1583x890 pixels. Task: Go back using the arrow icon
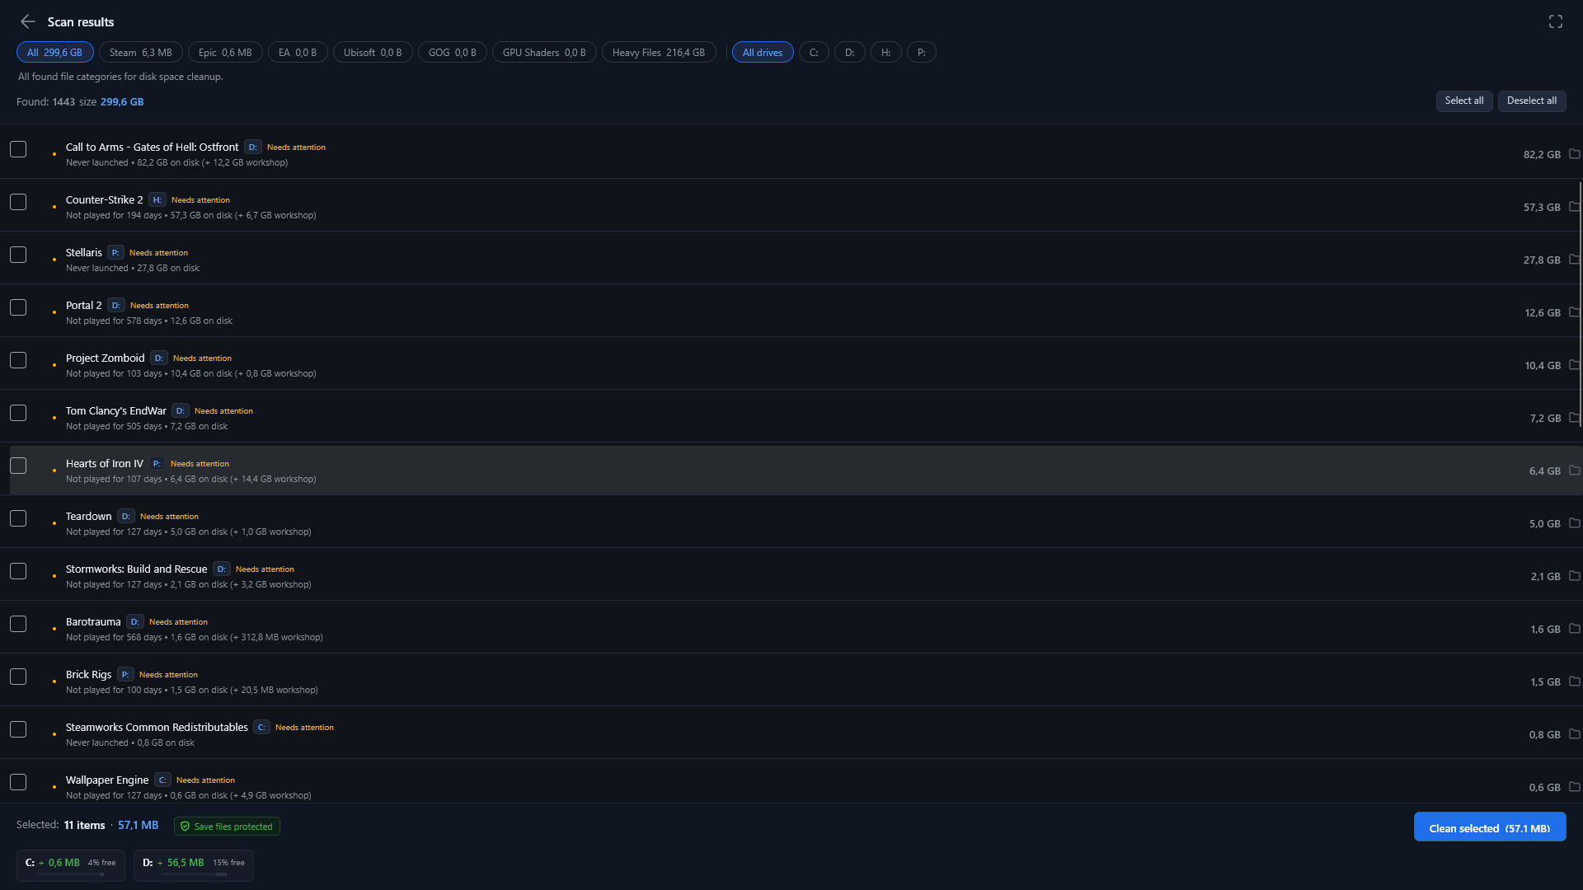(x=28, y=21)
